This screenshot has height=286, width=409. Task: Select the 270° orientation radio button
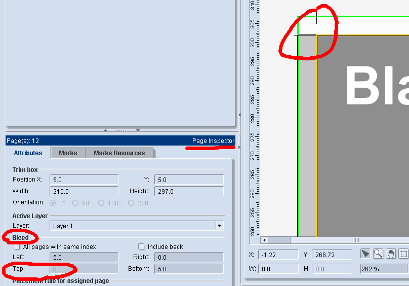point(131,203)
